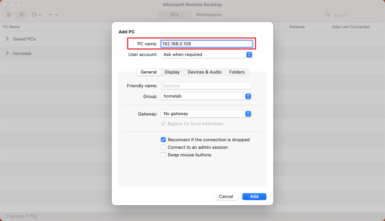Select the PCs tab
The width and height of the screenshot is (385, 221).
click(x=175, y=15)
